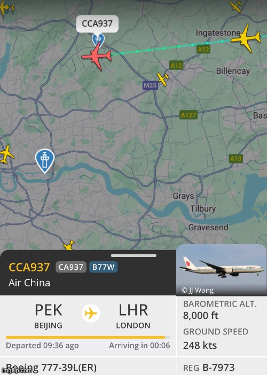Tap the large yellow plane near Ingatestone
Image resolution: width=267 pixels, height=375 pixels.
246,38
